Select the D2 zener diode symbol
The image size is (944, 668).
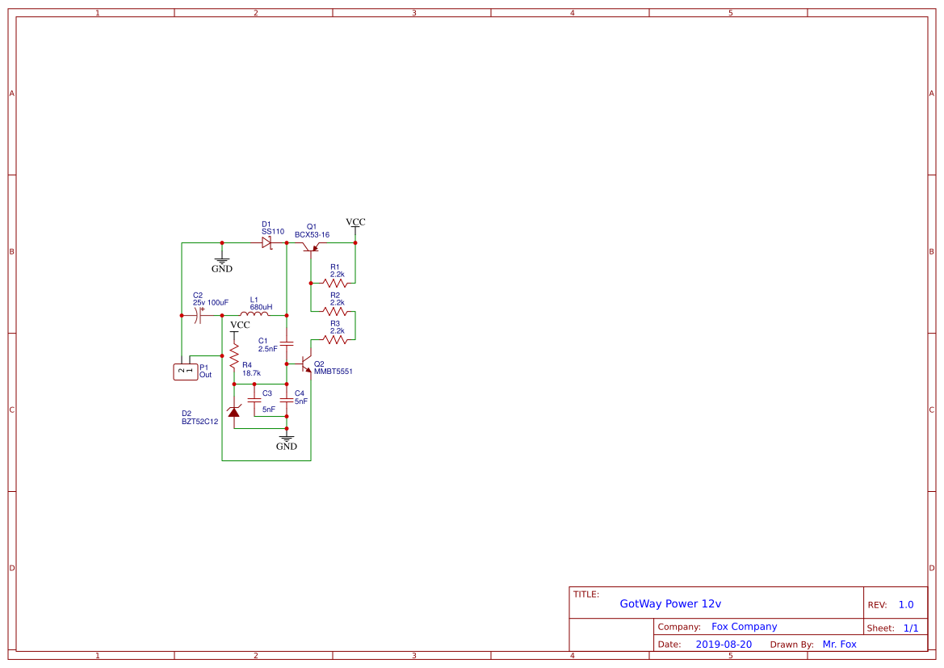coord(234,411)
